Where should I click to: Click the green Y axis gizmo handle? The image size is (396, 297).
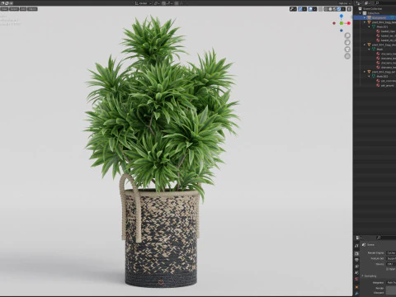(x=342, y=23)
